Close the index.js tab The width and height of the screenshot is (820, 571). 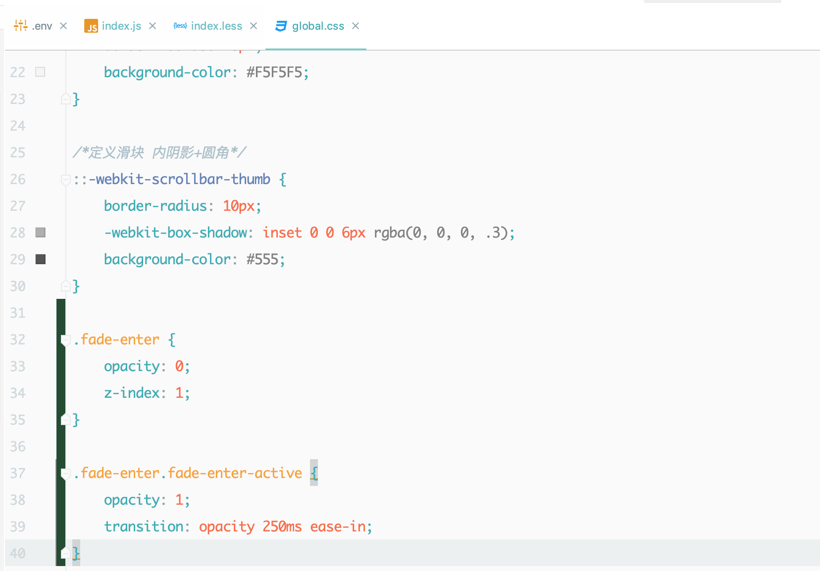pos(153,26)
